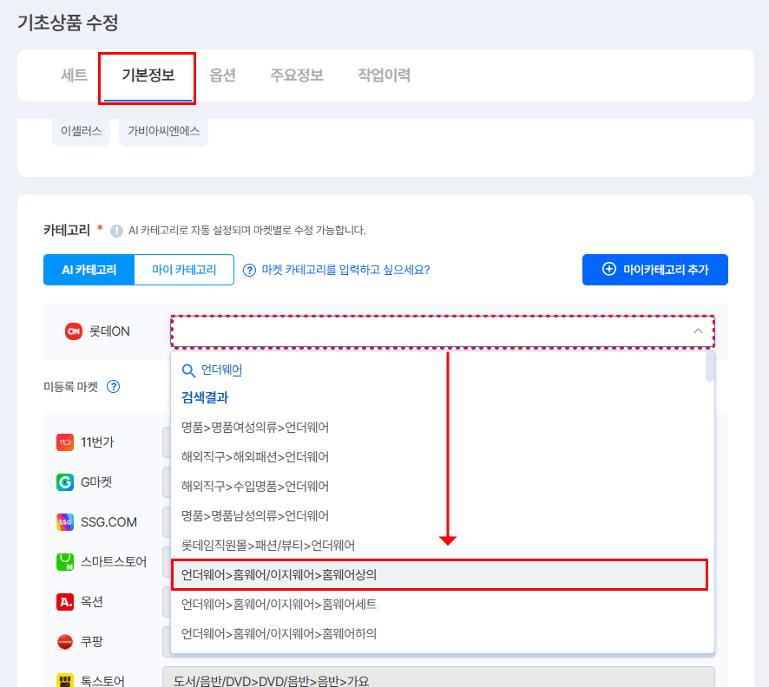Choose 언더웨어>홈웨어/이지웨어>홈웨어상의 option
The width and height of the screenshot is (769, 687).
coord(440,574)
